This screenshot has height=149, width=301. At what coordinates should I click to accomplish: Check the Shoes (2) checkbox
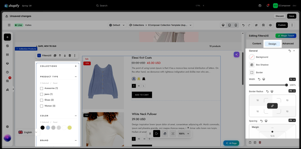(41, 100)
